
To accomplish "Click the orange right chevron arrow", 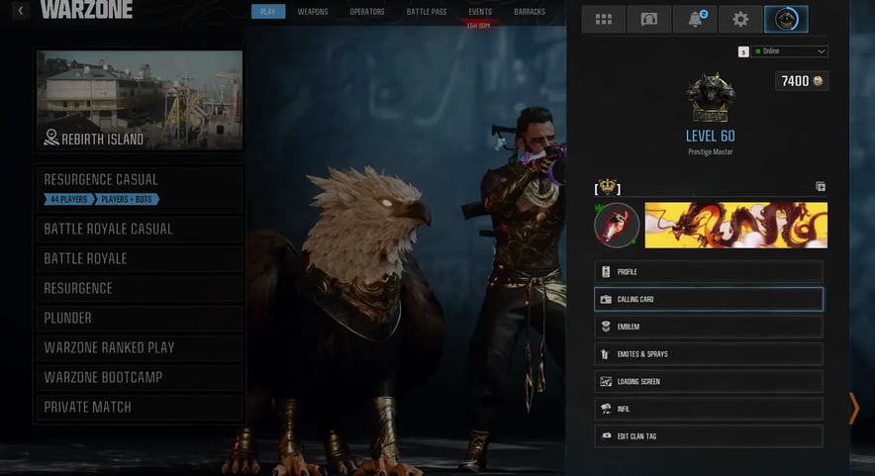I will 853,409.
